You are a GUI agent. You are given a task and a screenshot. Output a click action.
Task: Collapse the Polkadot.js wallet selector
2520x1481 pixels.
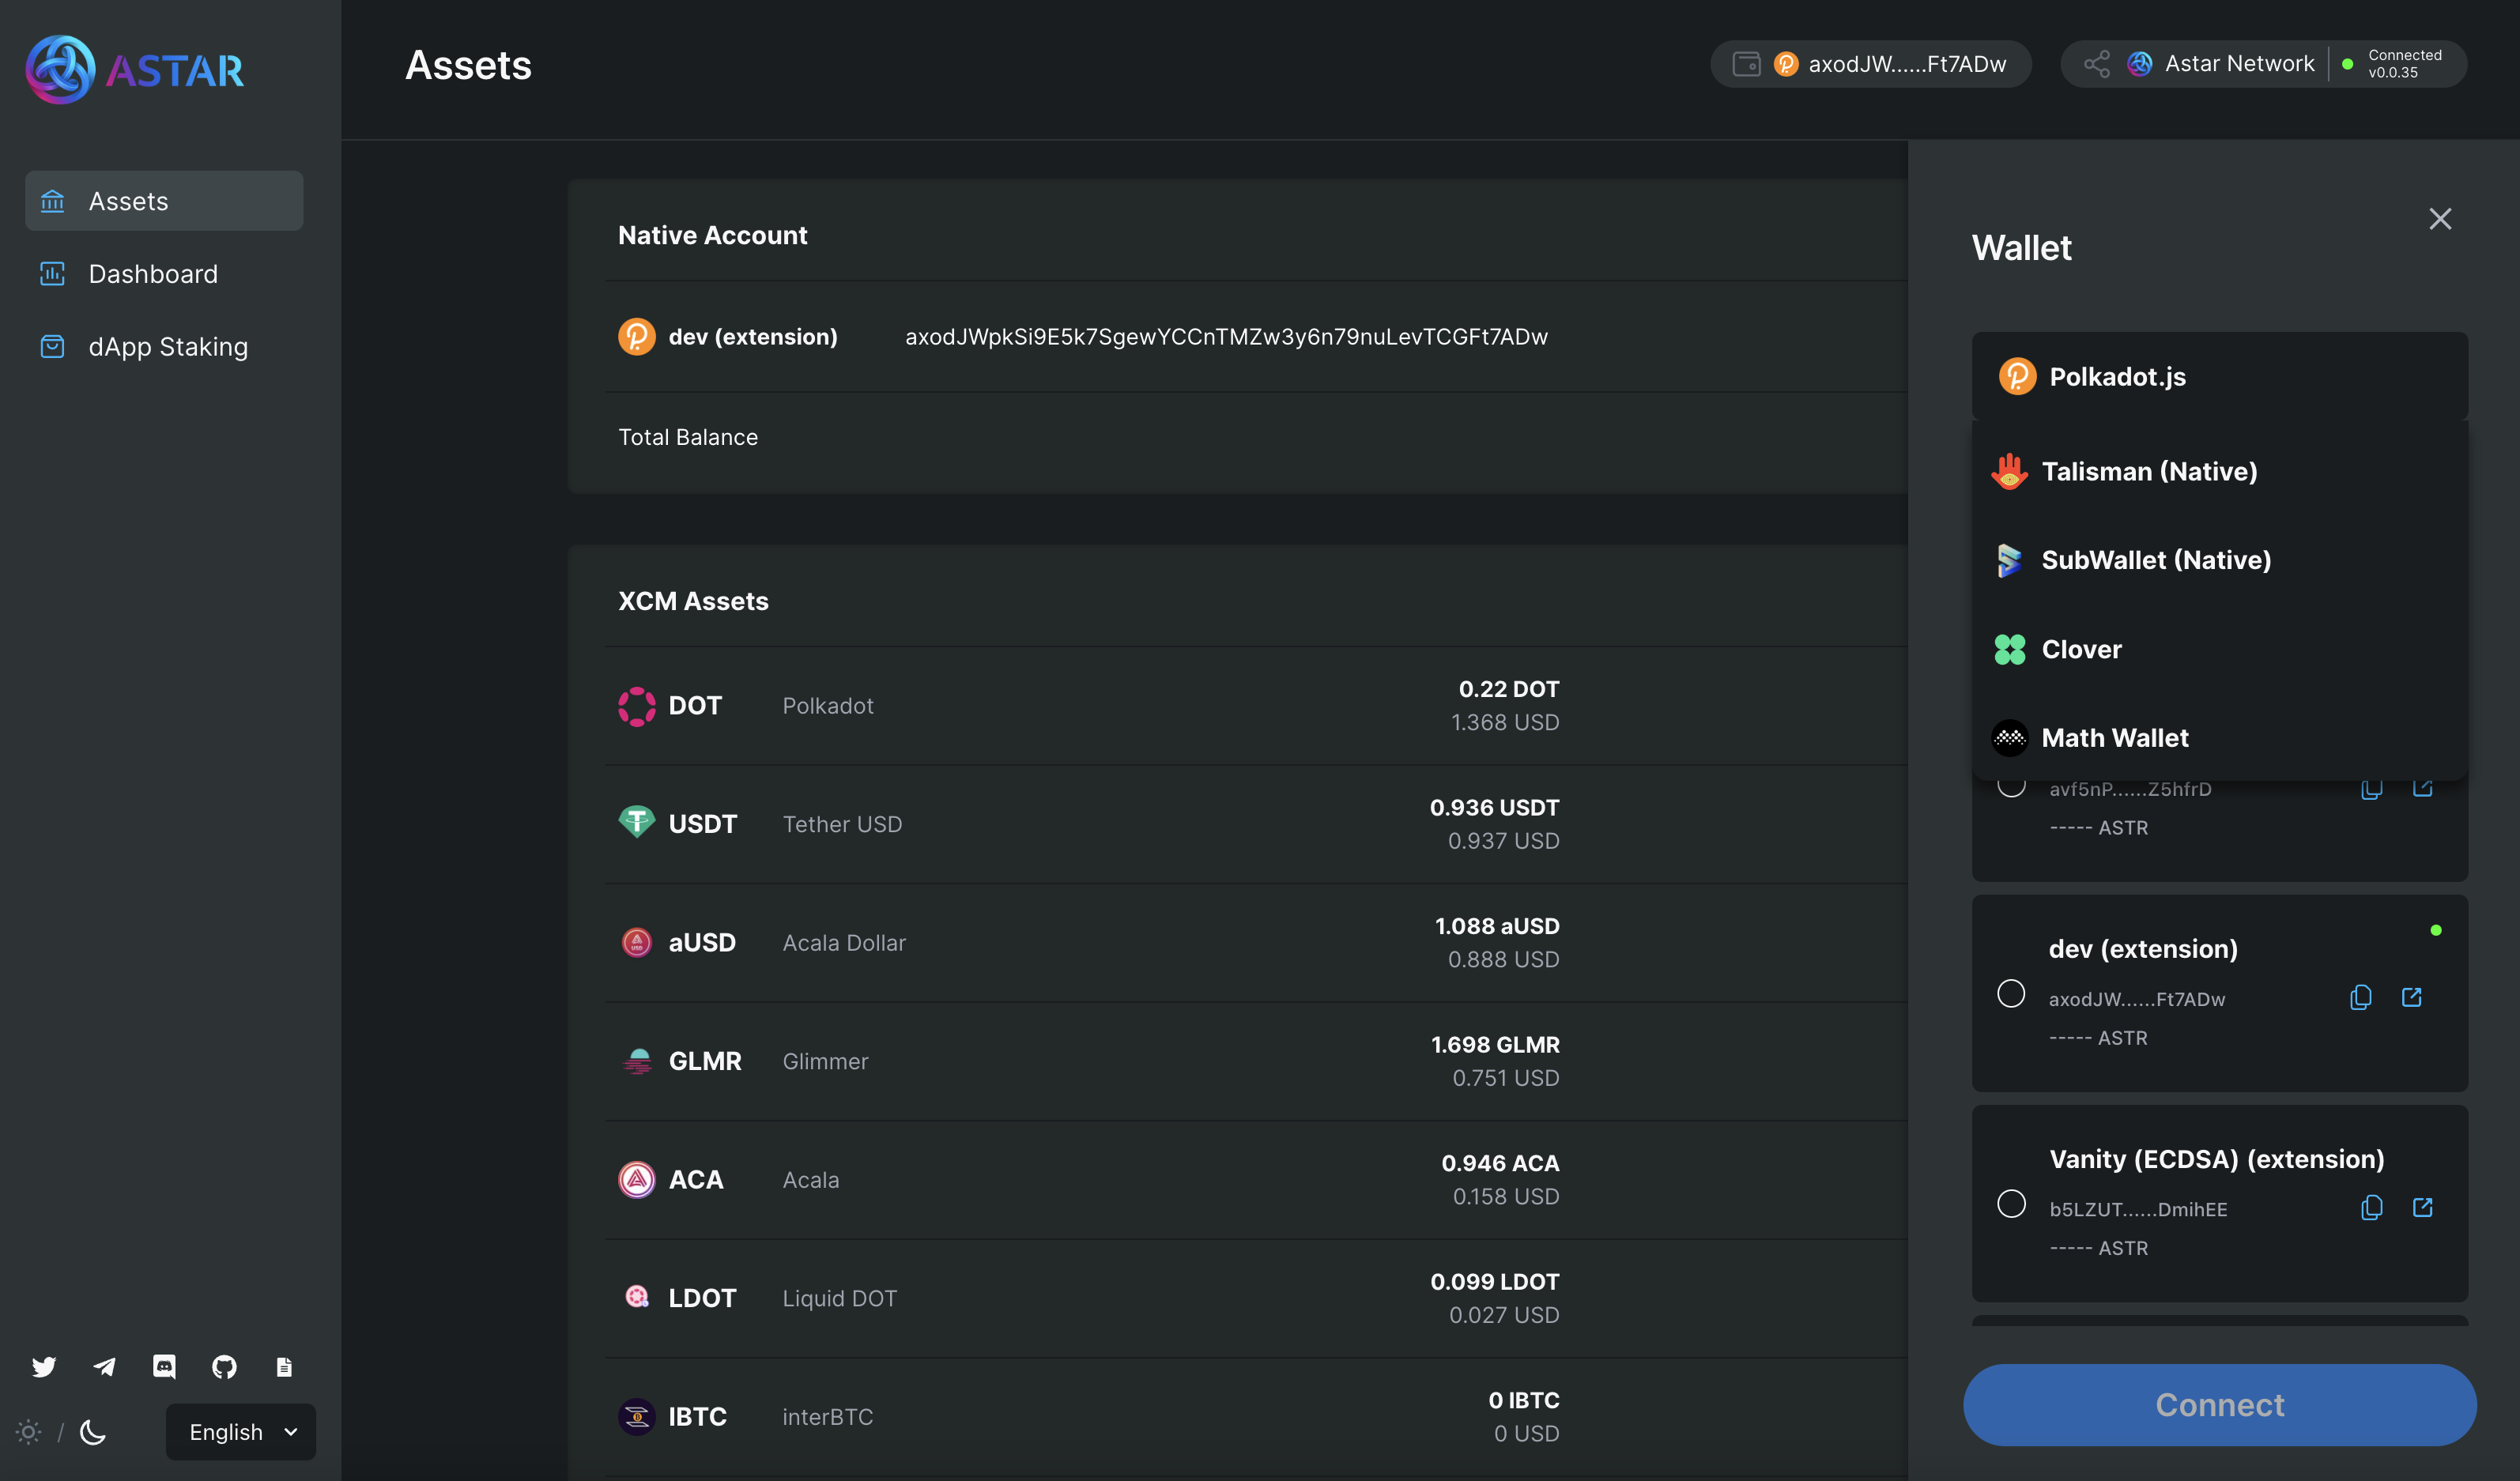[2219, 377]
